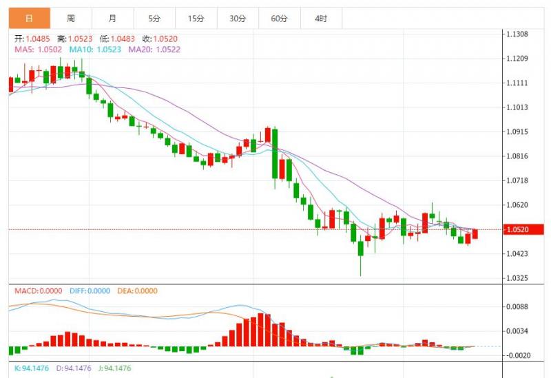Click the 低:1.0483 low price value
The image size is (551, 378).
117,39
